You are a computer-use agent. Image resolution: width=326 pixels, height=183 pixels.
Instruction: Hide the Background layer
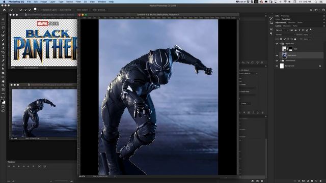click(277, 66)
